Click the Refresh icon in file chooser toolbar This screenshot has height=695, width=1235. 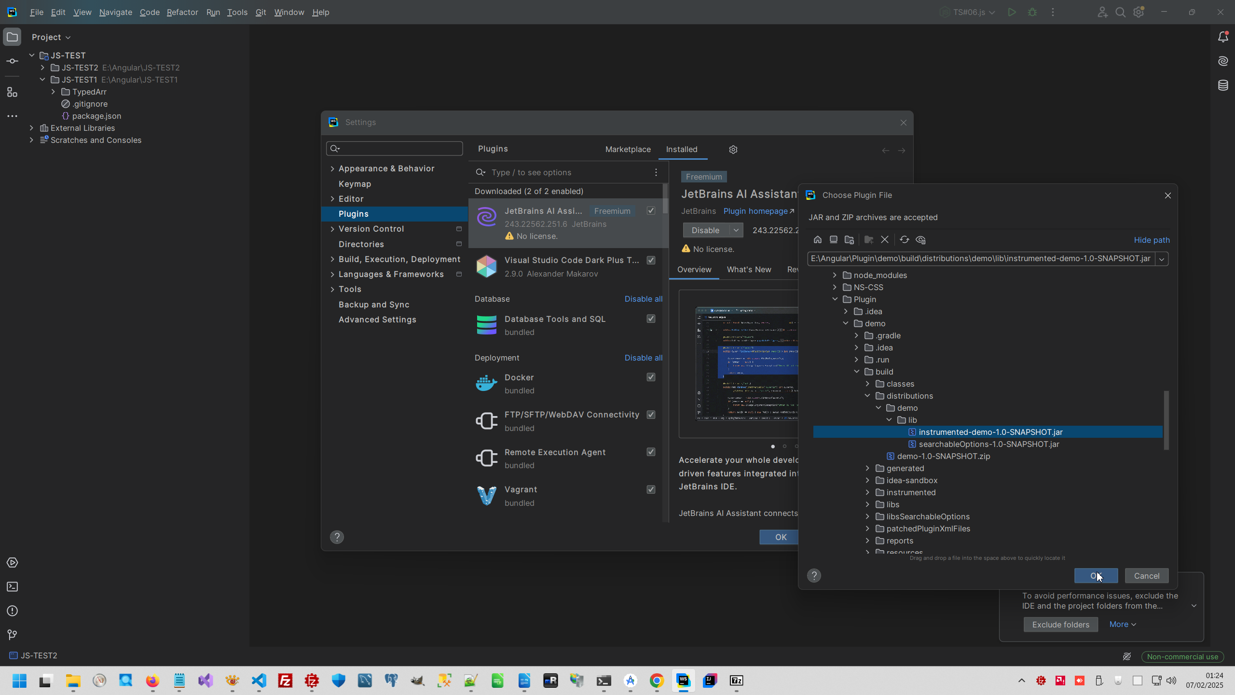[904, 240]
